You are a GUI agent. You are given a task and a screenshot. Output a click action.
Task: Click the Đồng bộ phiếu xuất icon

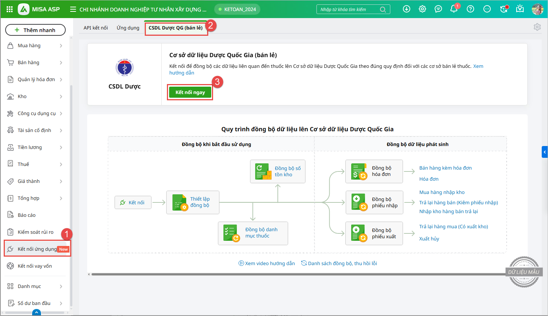[359, 233]
